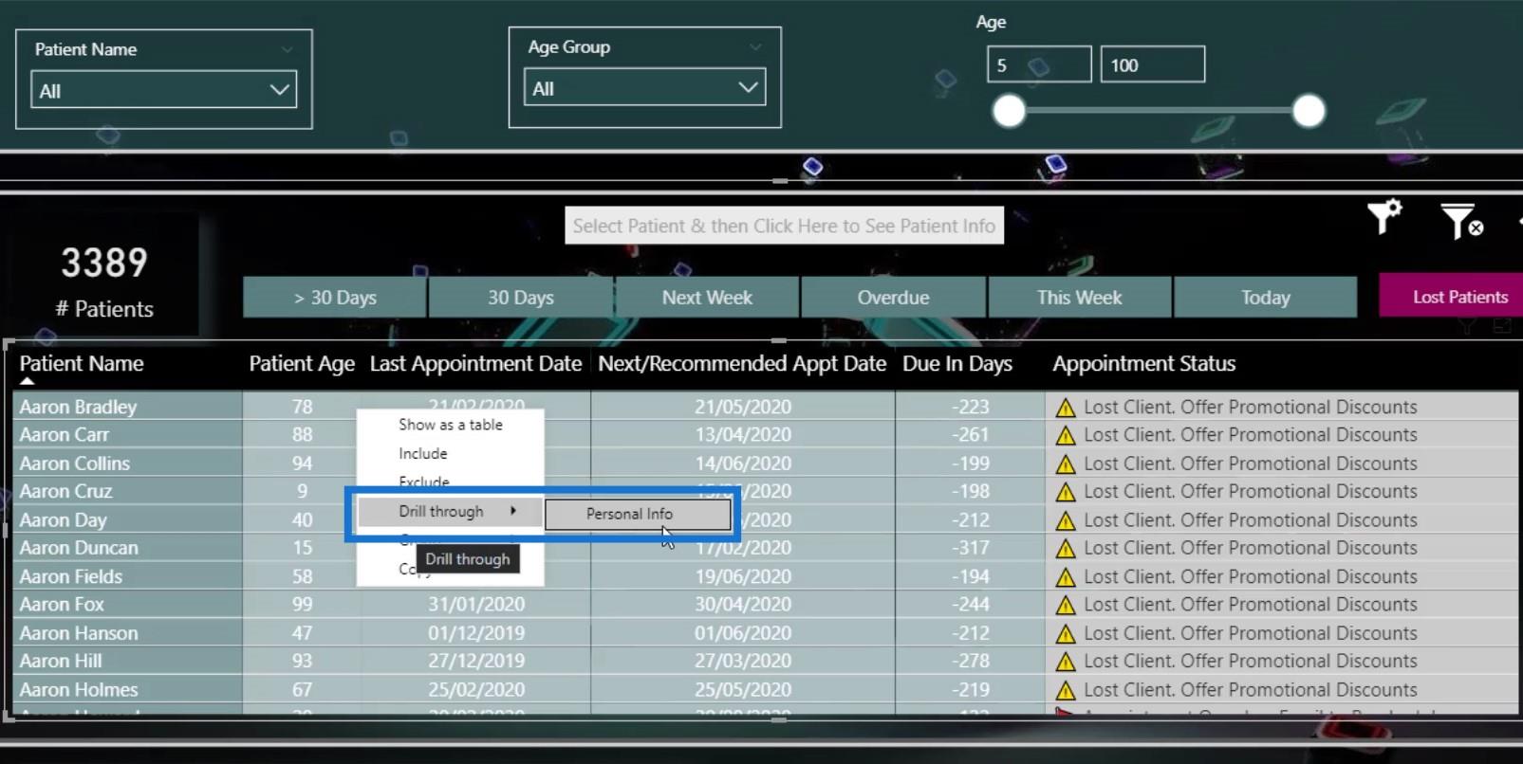Select patient Aaron Hanson
Viewport: 1523px width, 764px height.
[x=78, y=632]
